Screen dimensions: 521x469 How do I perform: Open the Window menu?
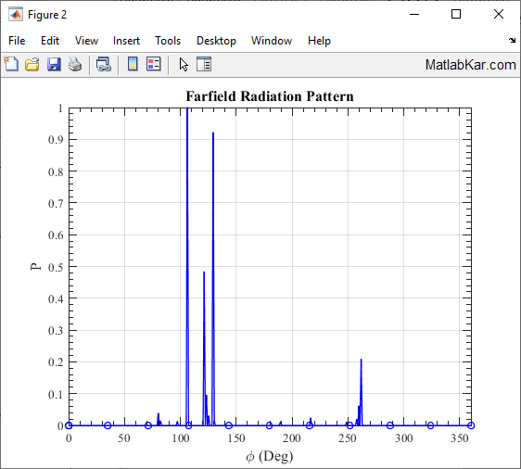click(272, 41)
